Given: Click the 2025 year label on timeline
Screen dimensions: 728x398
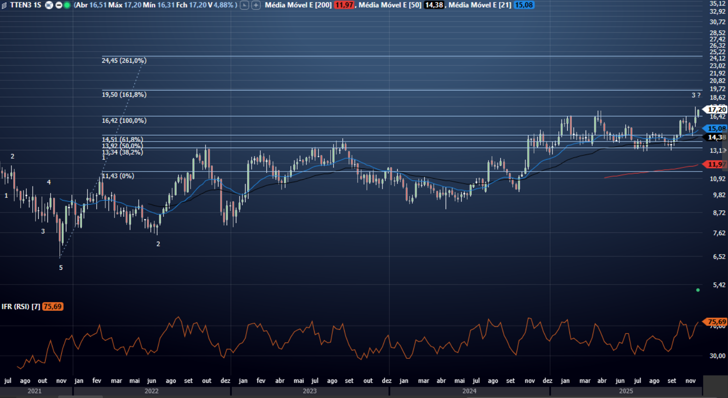Looking at the screenshot, I should pos(626,391).
